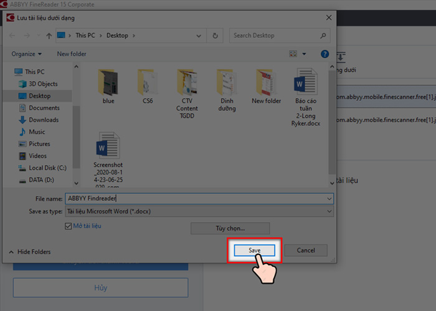Select the blue folder icon
This screenshot has width=436, height=311.
(x=108, y=83)
